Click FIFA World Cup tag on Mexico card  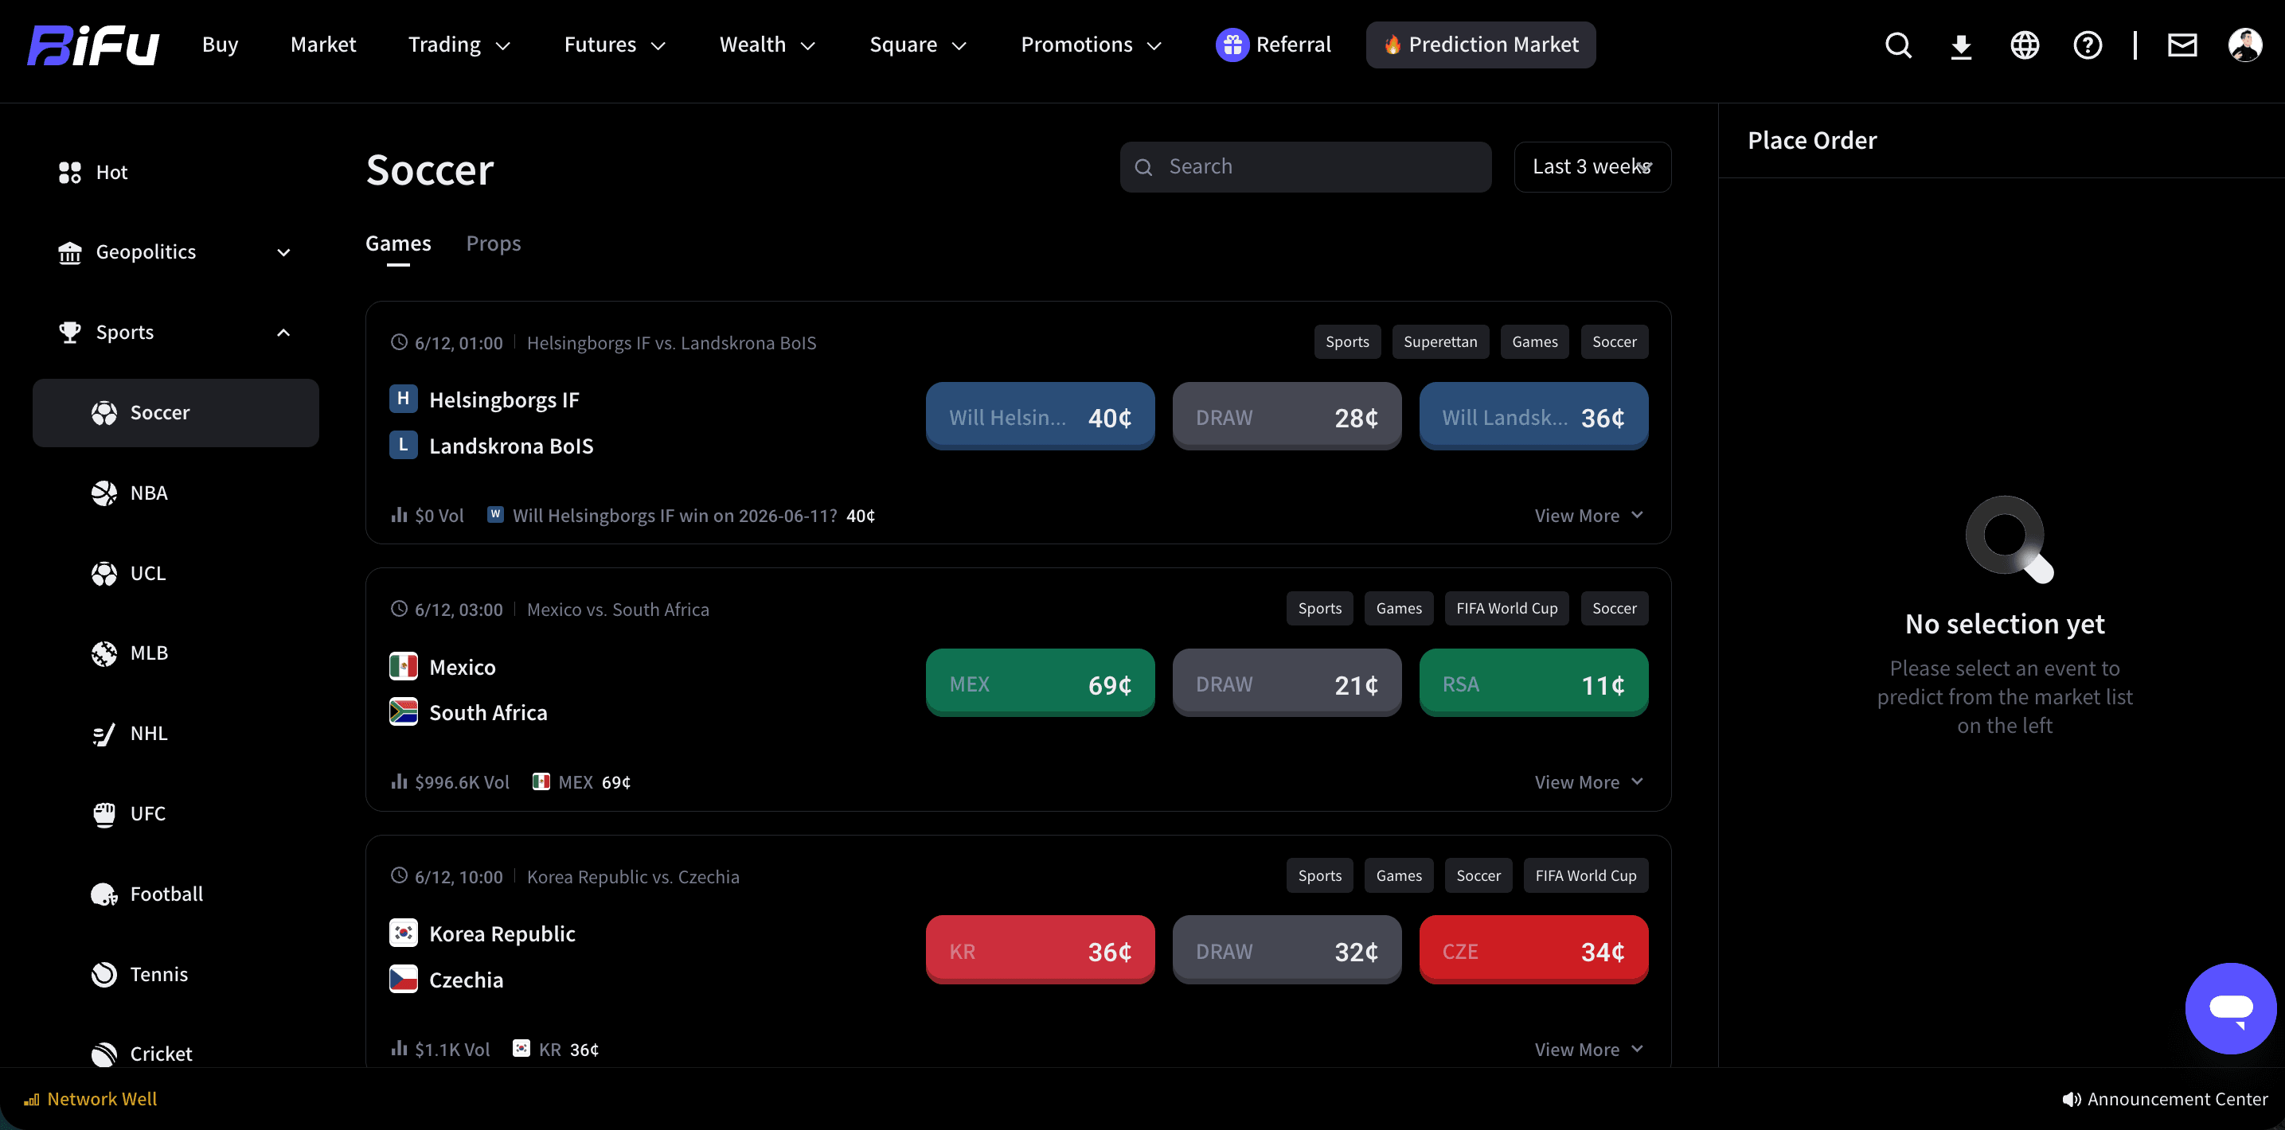[x=1506, y=609]
